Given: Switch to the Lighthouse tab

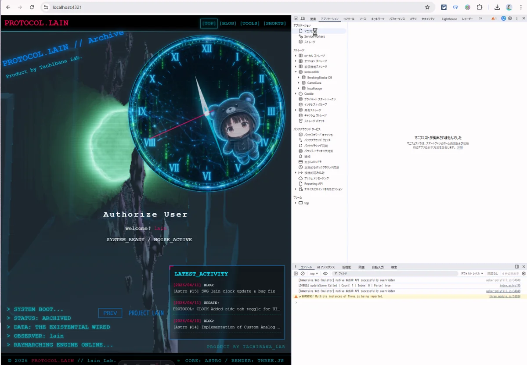Looking at the screenshot, I should coord(449,19).
